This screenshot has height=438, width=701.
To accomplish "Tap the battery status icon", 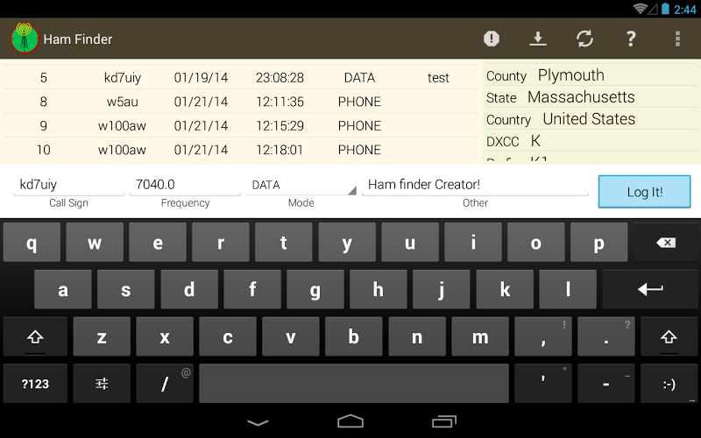I will [665, 9].
